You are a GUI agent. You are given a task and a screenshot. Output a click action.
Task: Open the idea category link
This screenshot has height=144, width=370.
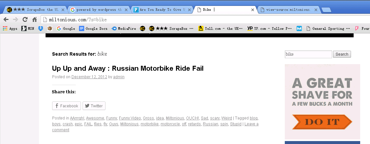tap(160, 118)
